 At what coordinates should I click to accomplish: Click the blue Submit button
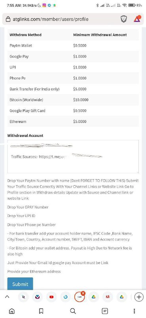tap(20, 284)
